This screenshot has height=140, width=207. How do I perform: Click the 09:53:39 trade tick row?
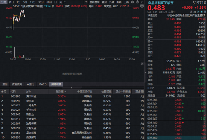(x=177, y=111)
